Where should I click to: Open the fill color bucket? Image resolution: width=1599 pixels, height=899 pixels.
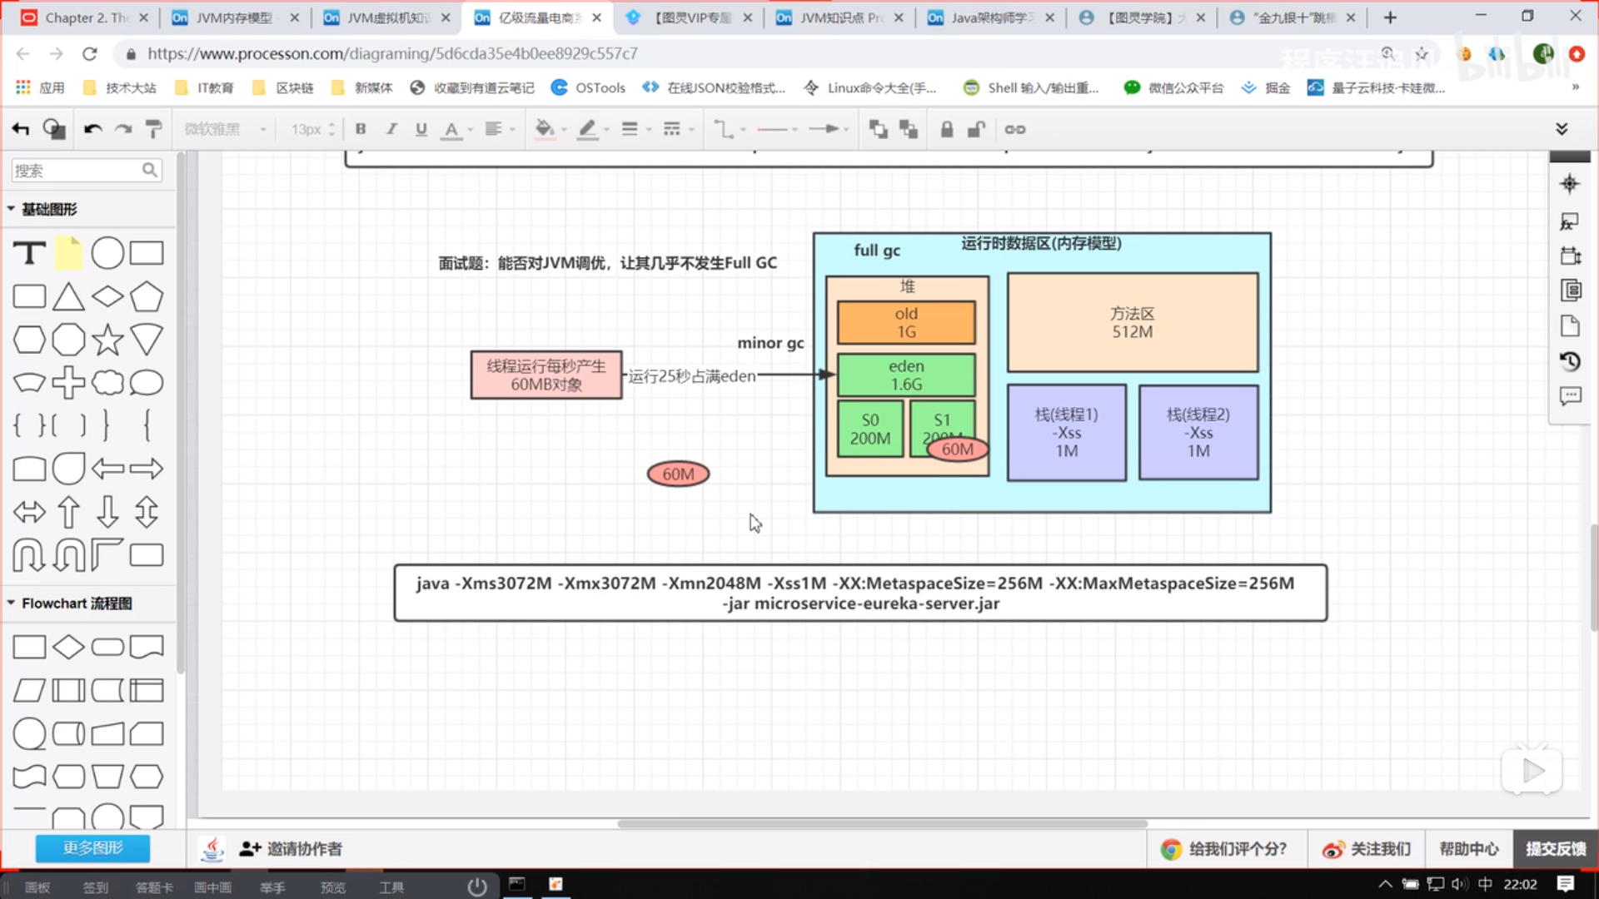(545, 129)
